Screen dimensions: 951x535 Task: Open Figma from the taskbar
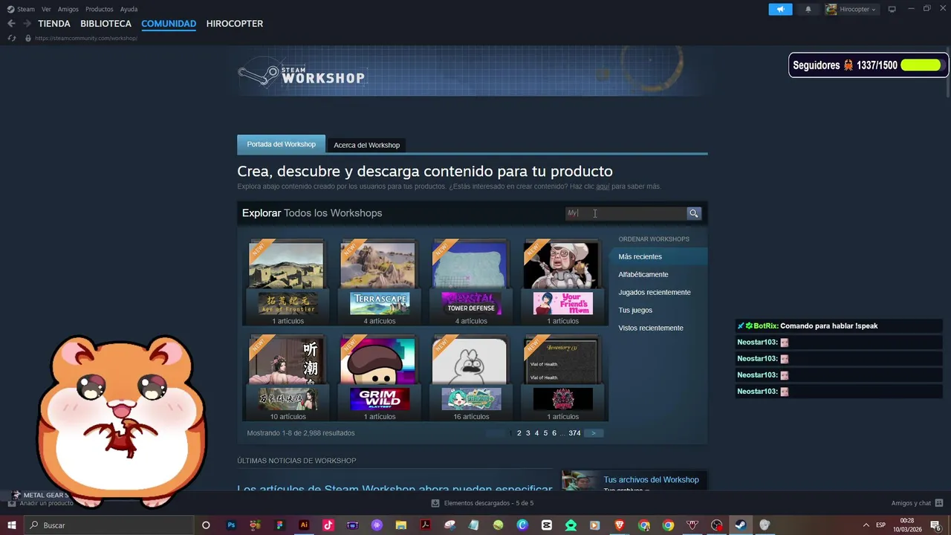click(279, 525)
